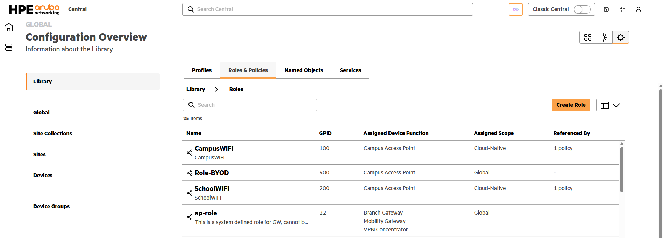Image resolution: width=663 pixels, height=238 pixels.
Task: Open the user account profile icon
Action: (x=639, y=9)
